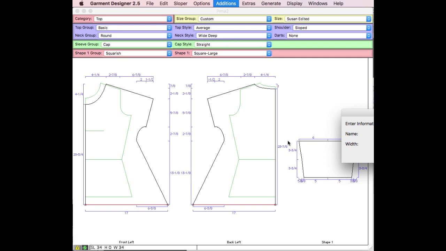
Task: Open the Extras menu
Action: pos(249,3)
